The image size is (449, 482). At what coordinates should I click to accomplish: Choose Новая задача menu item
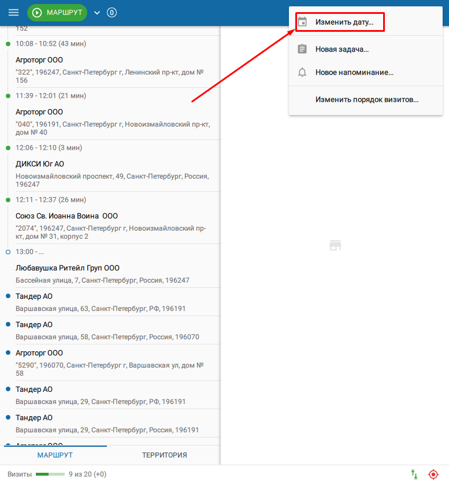coord(366,49)
